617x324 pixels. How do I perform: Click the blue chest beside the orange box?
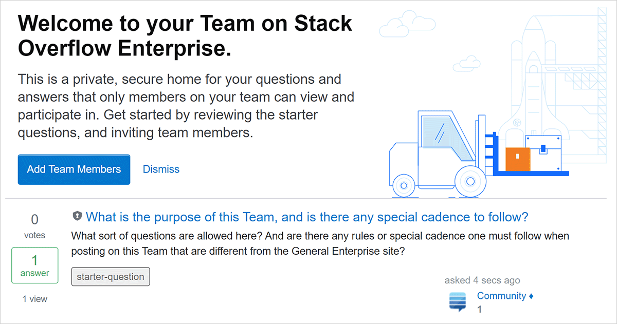pos(542,153)
